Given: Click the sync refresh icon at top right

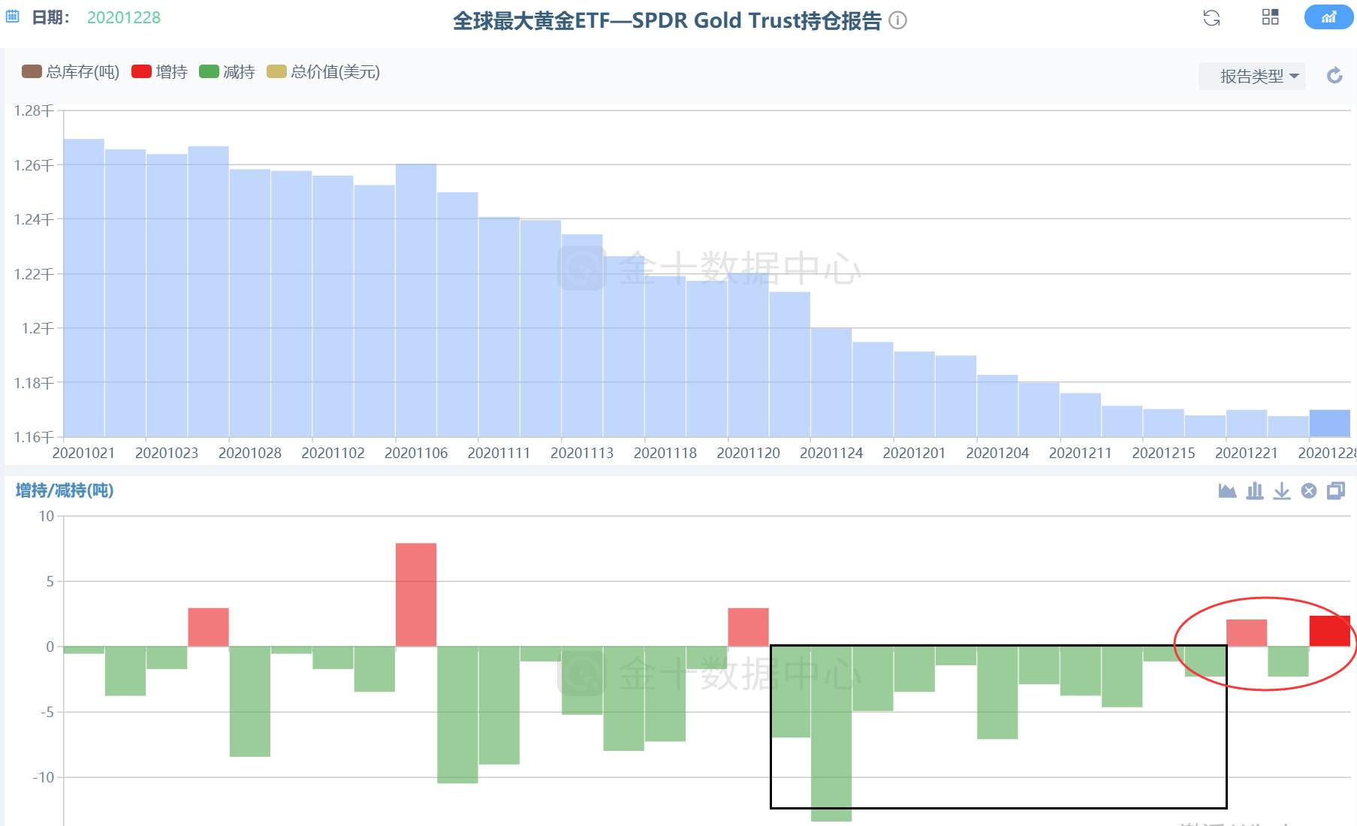Looking at the screenshot, I should (1211, 18).
